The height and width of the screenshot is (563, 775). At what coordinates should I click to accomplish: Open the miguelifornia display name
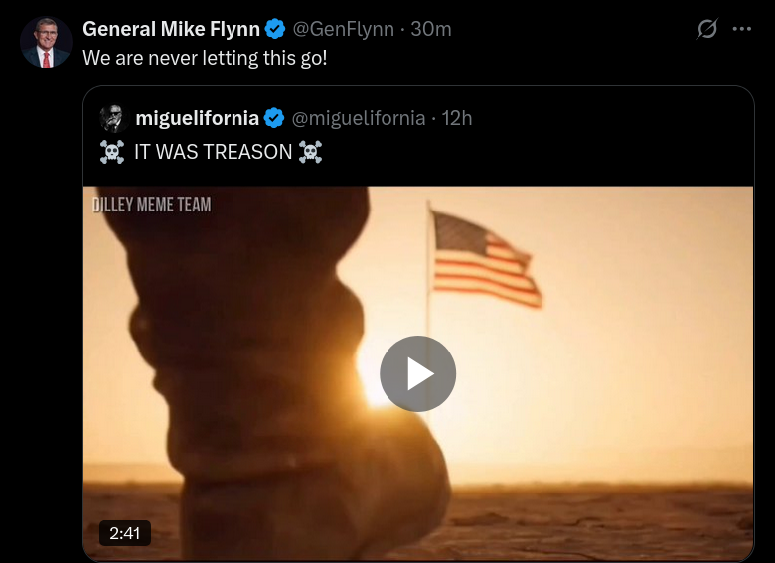(197, 119)
